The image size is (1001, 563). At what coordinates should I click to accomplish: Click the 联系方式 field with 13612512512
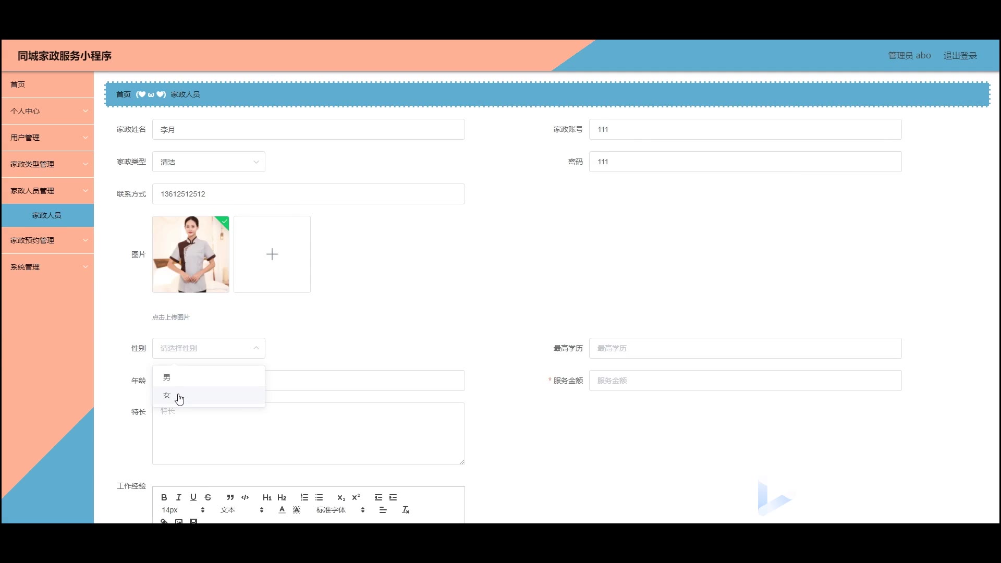(x=308, y=194)
